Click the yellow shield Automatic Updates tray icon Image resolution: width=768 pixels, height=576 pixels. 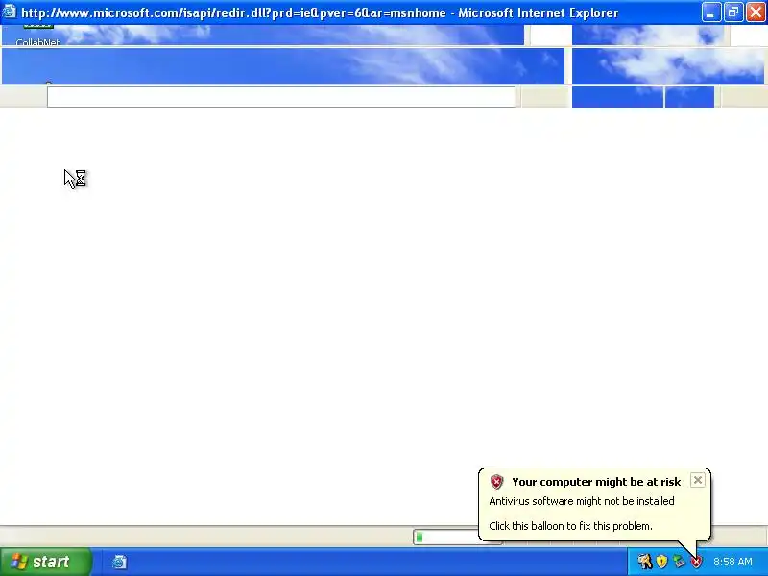pyautogui.click(x=661, y=562)
